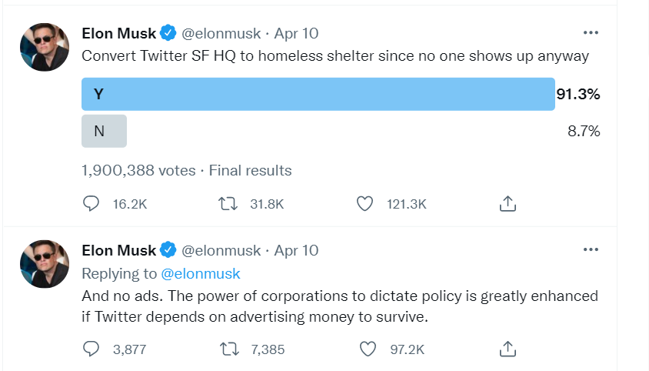649x371 pixels.
Task: Open Apr 10 timestamp of the reply tweet
Action: tap(296, 250)
